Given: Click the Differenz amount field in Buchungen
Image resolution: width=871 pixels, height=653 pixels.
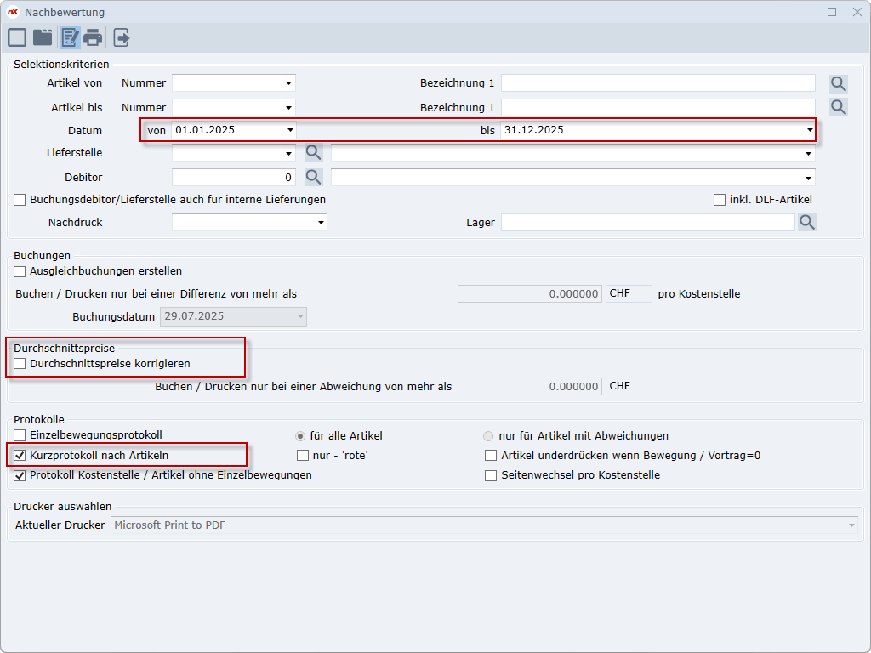Looking at the screenshot, I should click(x=530, y=293).
